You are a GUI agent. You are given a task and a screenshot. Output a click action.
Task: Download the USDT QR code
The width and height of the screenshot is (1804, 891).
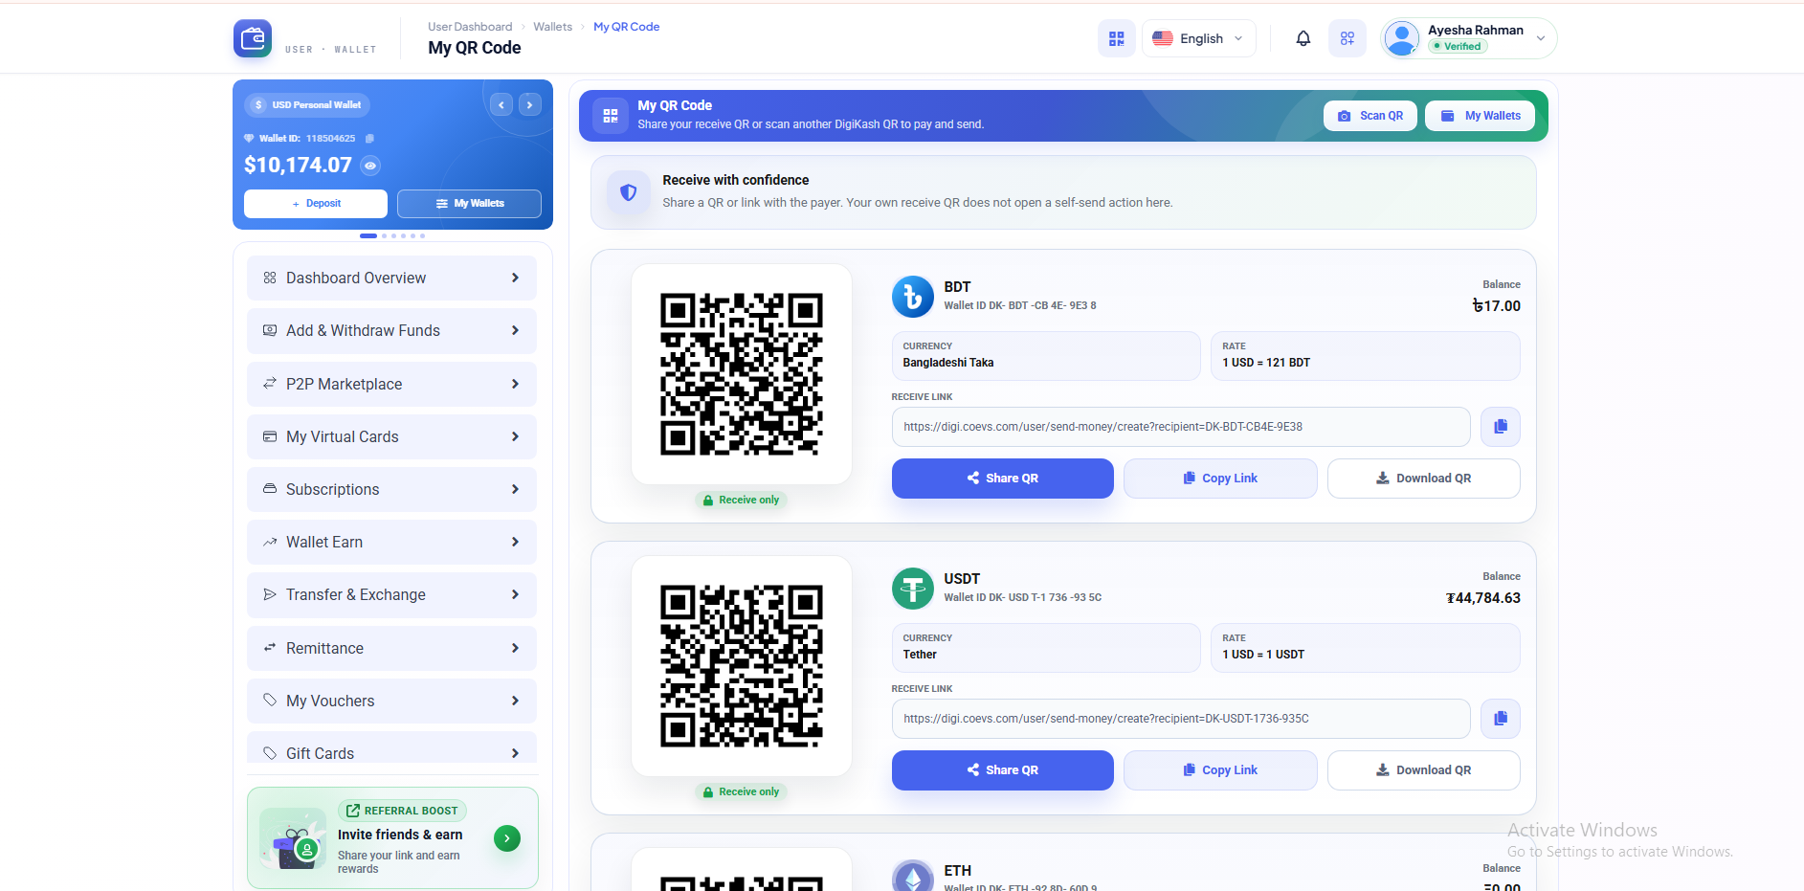coord(1423,770)
